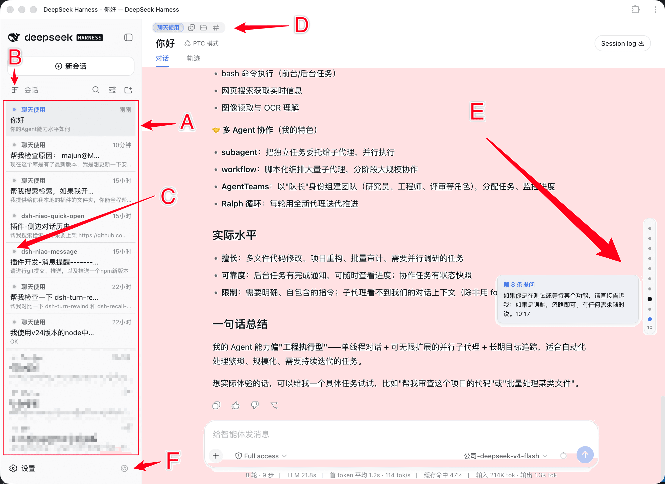The height and width of the screenshot is (484, 665).
Task: Collapse the sidebar panel
Action: 128,38
